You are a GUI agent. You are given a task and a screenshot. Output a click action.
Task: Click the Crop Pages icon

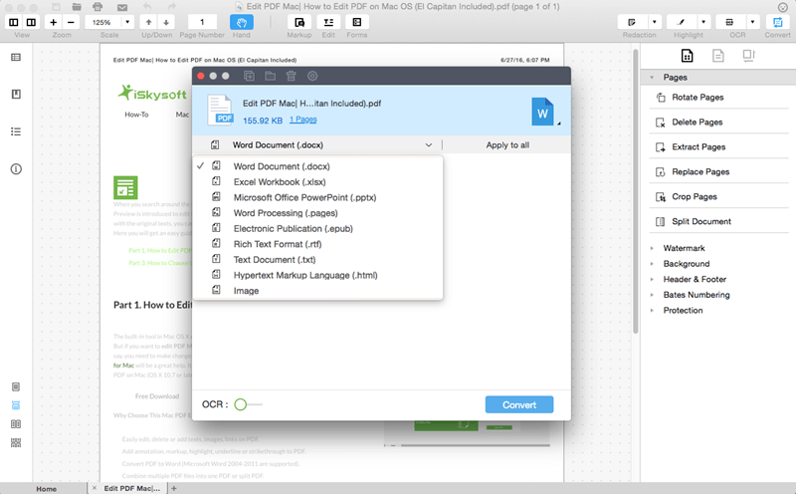point(660,196)
